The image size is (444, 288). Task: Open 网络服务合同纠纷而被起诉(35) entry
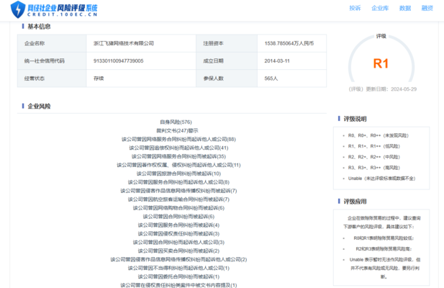point(178,156)
